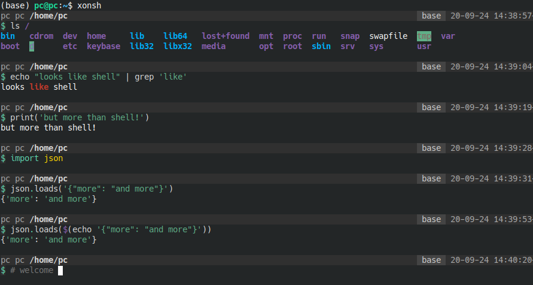The height and width of the screenshot is (285, 533).
Task: Click the 'swapfile' entry
Action: 388,36
